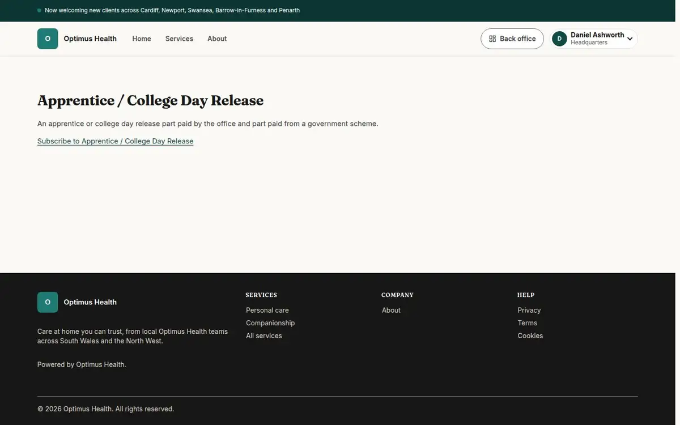Viewport: 680px width, 425px height.
Task: Click Subscribe to Apprentice / College Day Release
Action: coord(115,141)
